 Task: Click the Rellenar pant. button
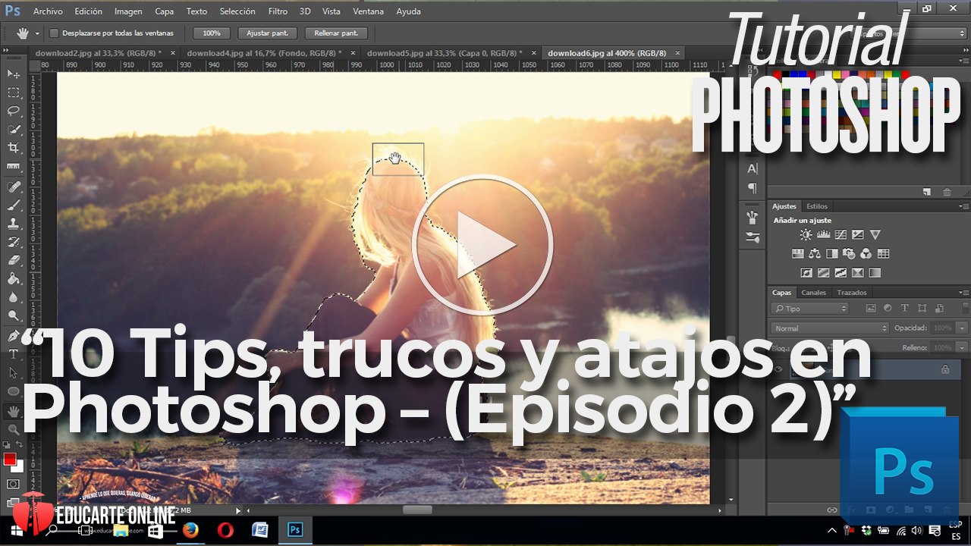336,33
